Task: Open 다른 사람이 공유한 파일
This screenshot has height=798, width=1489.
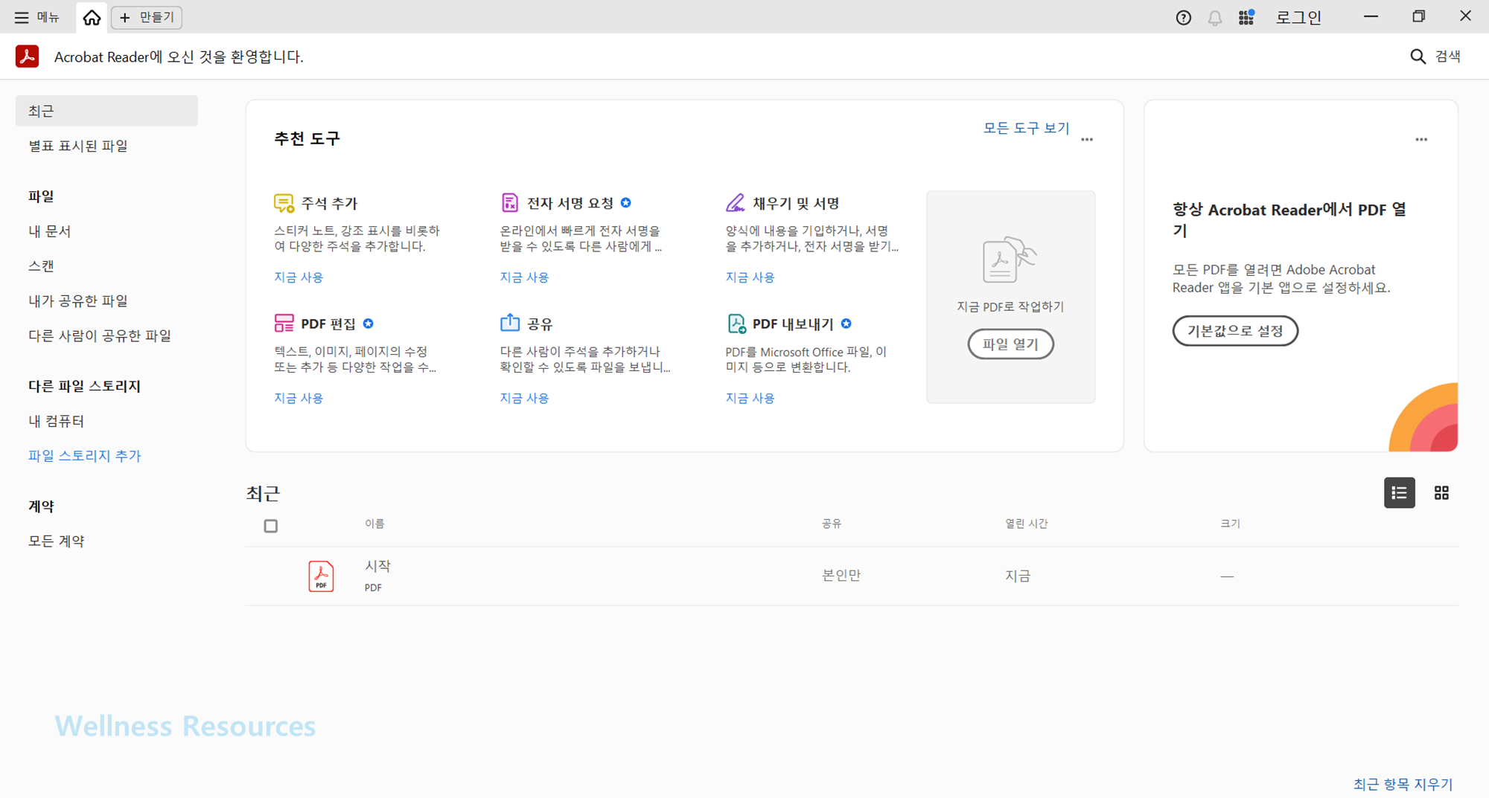Action: point(100,336)
